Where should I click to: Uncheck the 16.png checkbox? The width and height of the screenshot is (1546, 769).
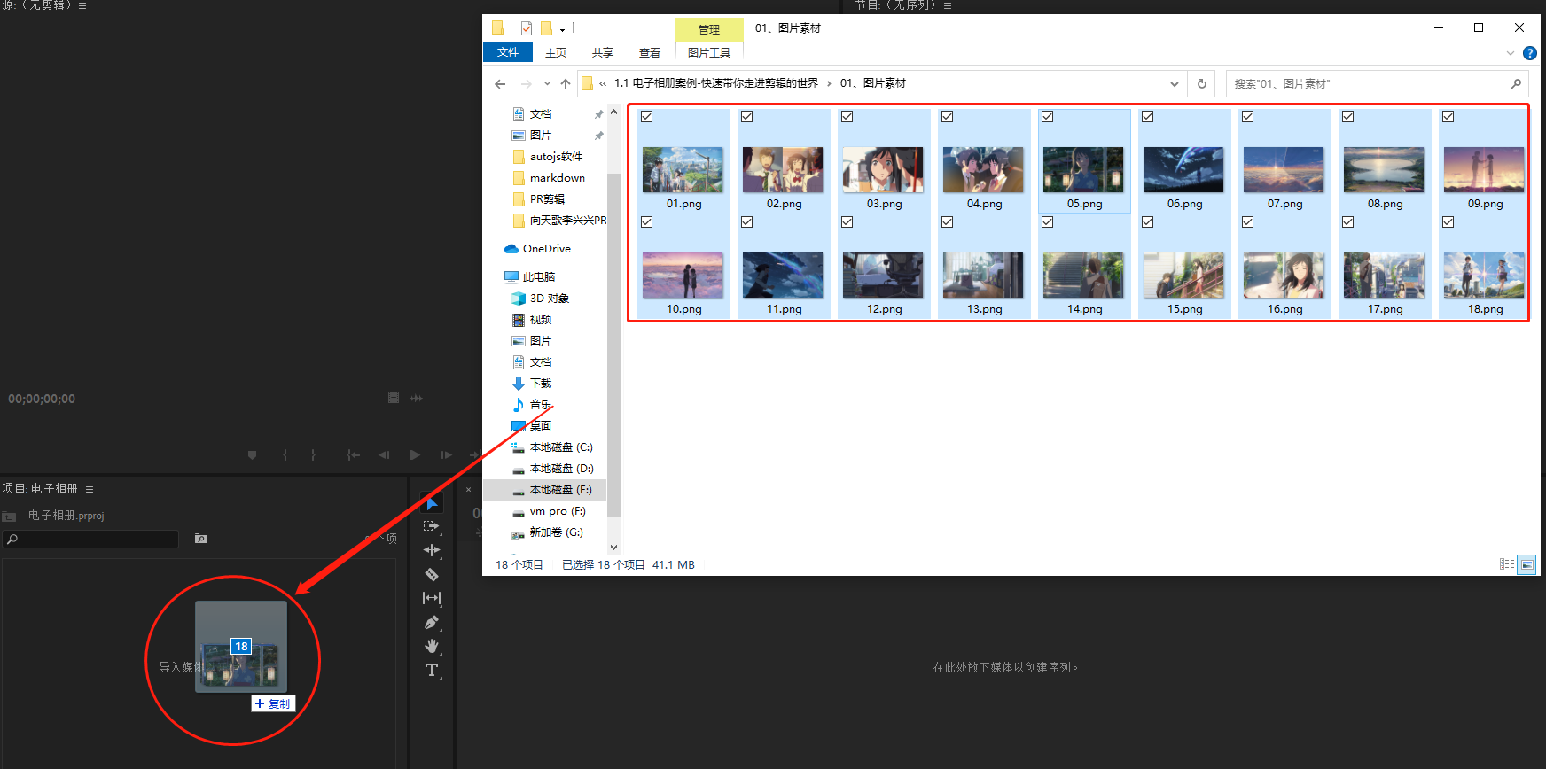[1248, 222]
